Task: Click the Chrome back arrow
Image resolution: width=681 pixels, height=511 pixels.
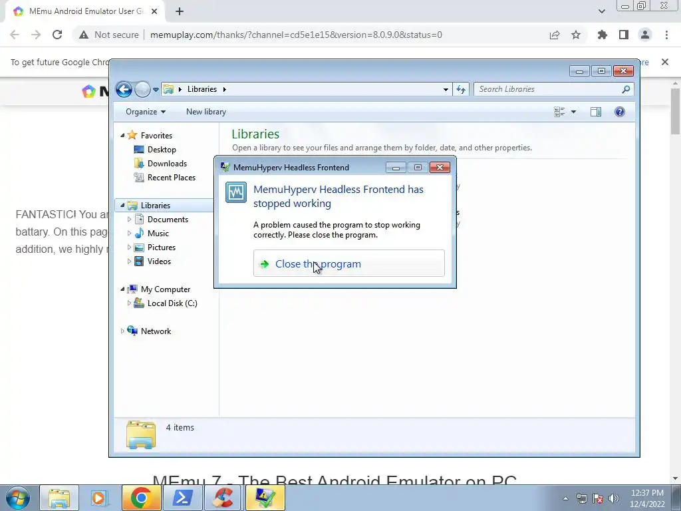Action: pyautogui.click(x=15, y=35)
